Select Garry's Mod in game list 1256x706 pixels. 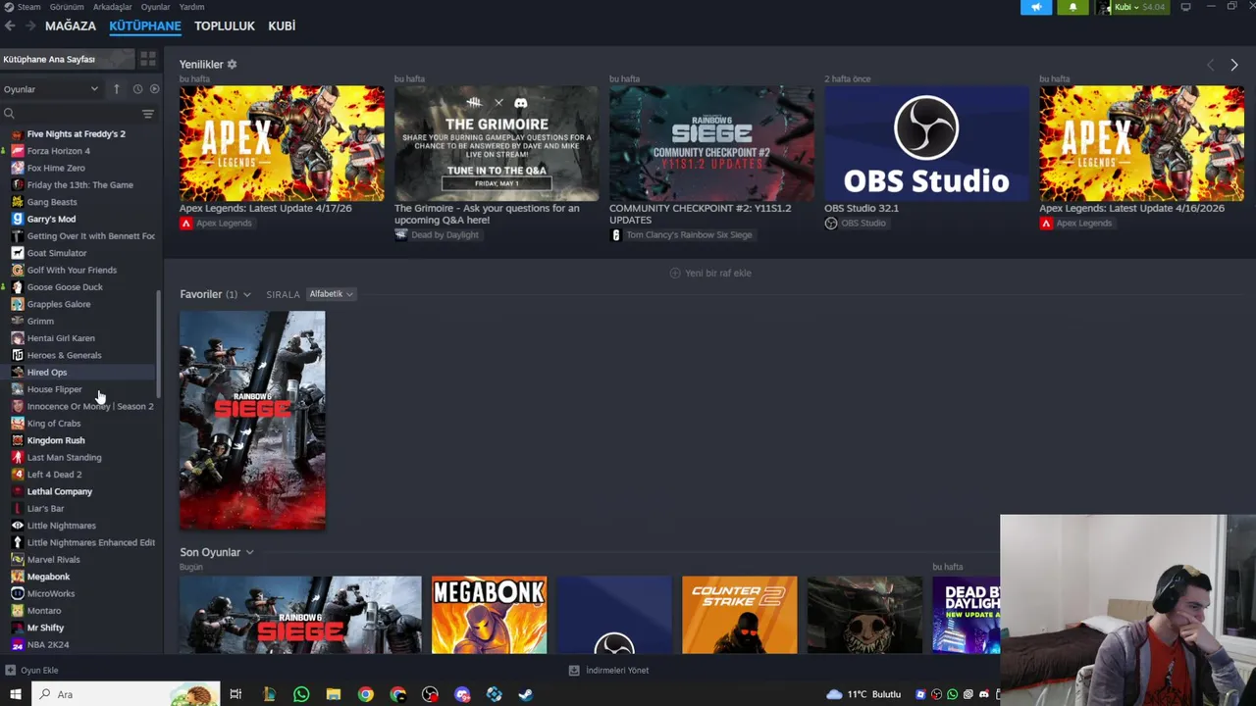click(51, 219)
